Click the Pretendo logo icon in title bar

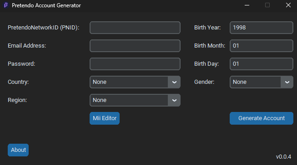6,5
